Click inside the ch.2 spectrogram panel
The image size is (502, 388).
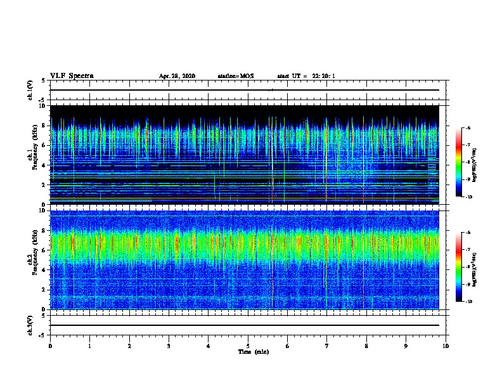click(x=245, y=260)
